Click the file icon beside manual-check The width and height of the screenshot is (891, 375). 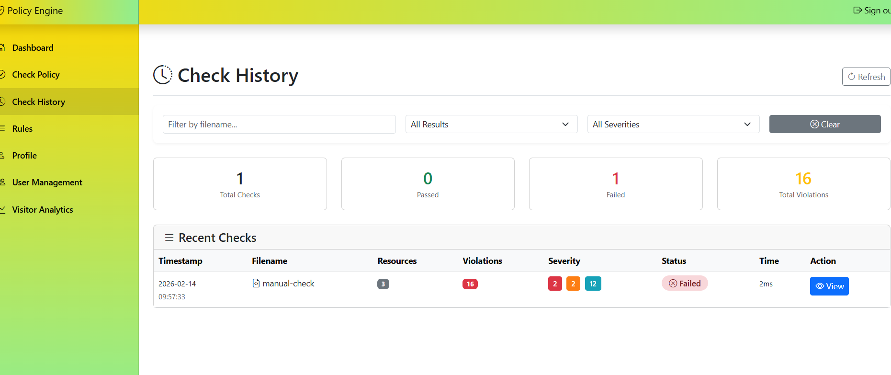click(256, 284)
